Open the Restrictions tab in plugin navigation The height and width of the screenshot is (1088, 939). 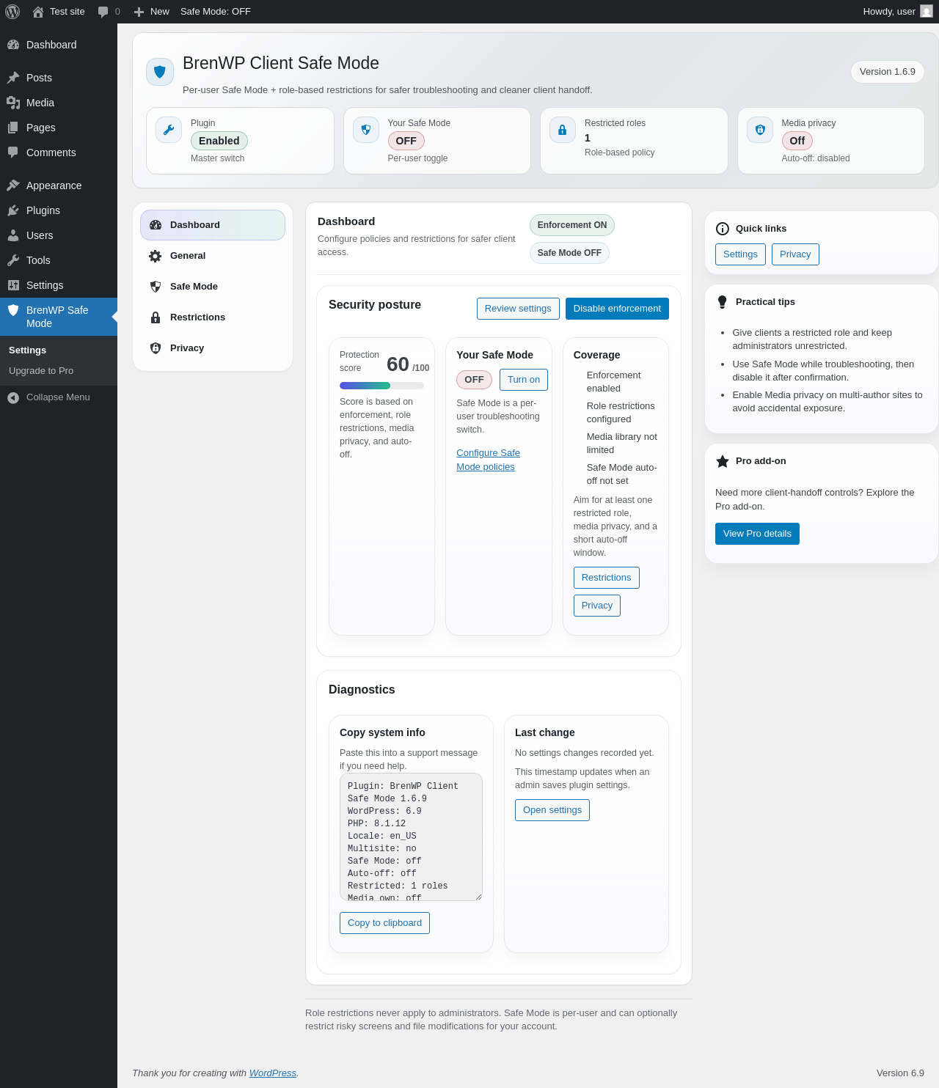[213, 317]
